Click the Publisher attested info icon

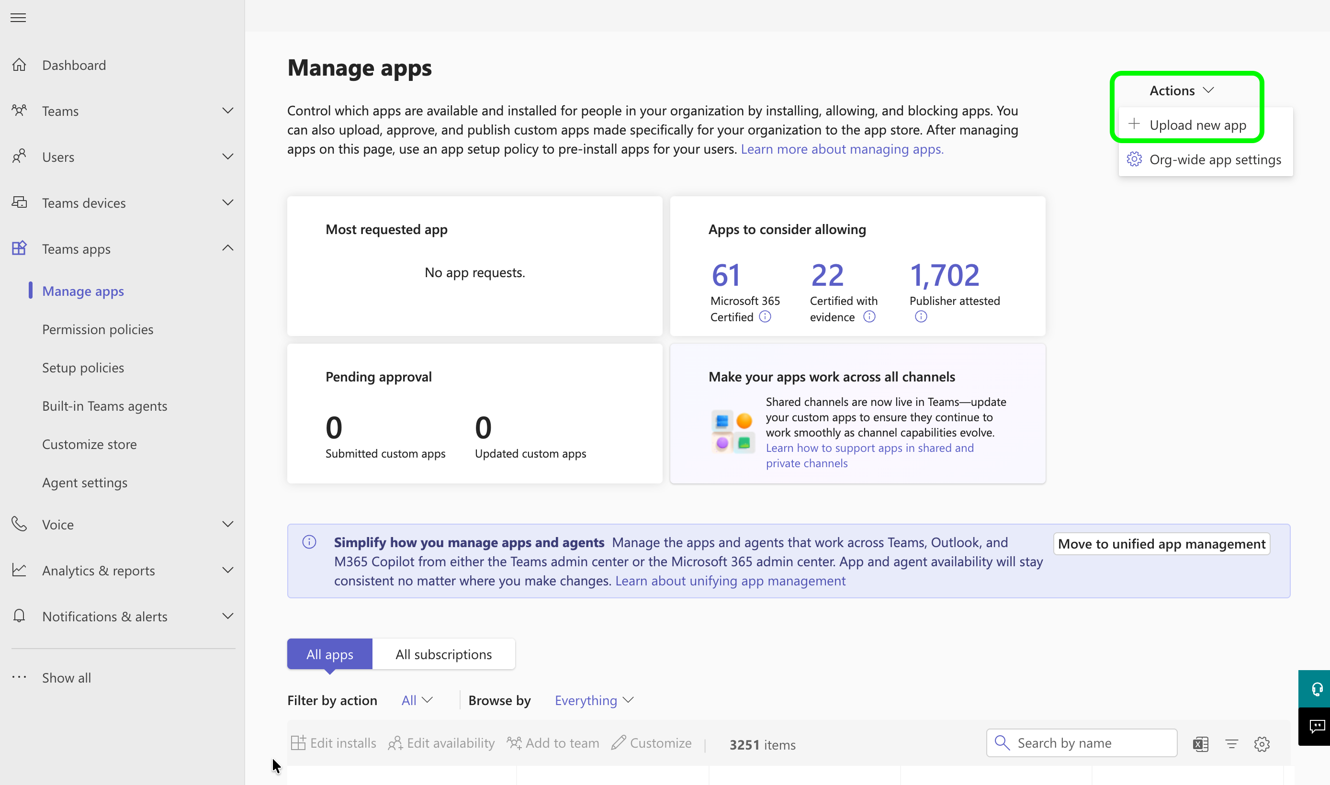(x=921, y=316)
